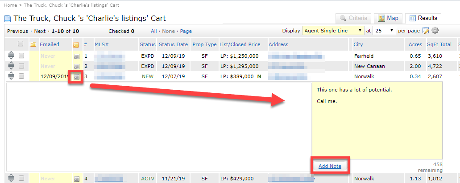Switch to the Results tab
Screen dimensions: 460x183
[x=423, y=18]
